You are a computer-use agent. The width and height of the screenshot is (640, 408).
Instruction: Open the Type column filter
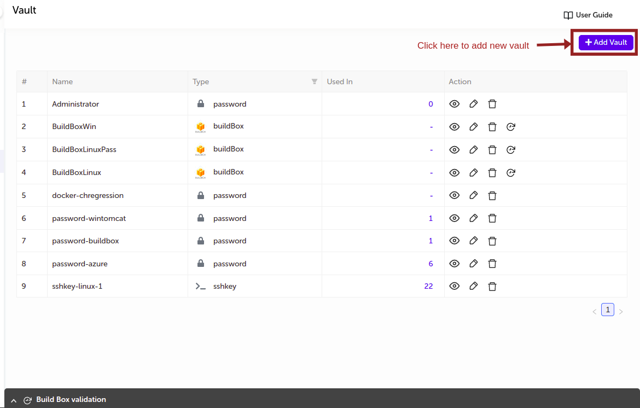pyautogui.click(x=315, y=81)
